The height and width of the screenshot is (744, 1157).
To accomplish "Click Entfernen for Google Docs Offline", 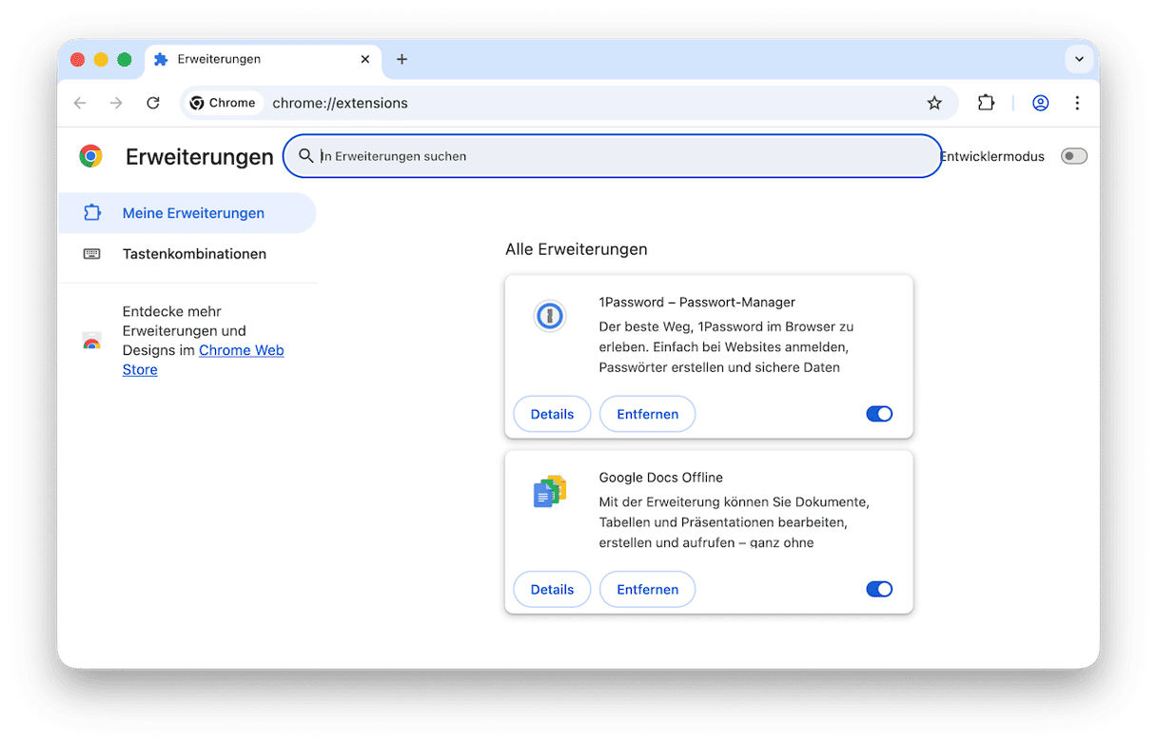I will (x=647, y=589).
